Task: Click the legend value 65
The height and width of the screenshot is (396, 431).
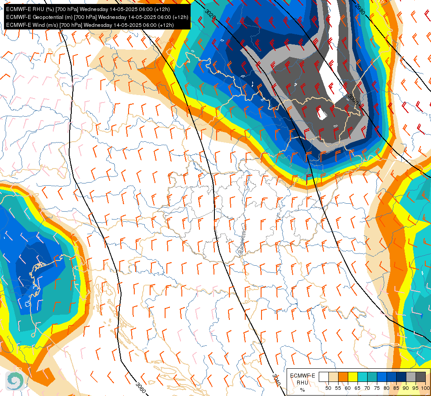Action: [x=357, y=389]
